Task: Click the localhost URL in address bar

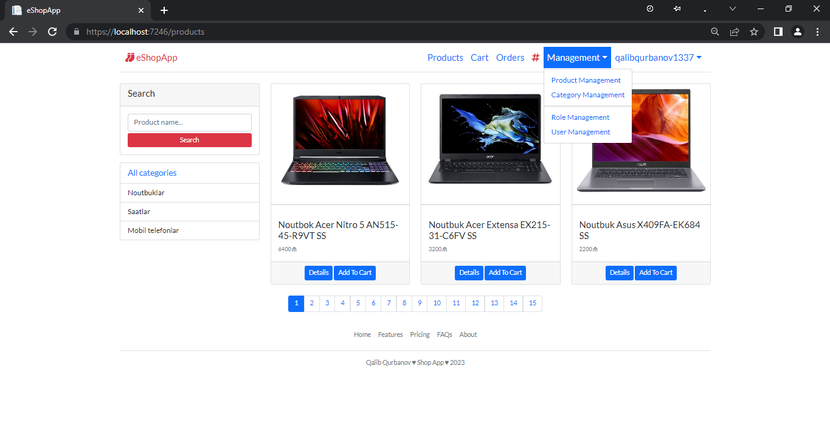Action: pyautogui.click(x=145, y=32)
